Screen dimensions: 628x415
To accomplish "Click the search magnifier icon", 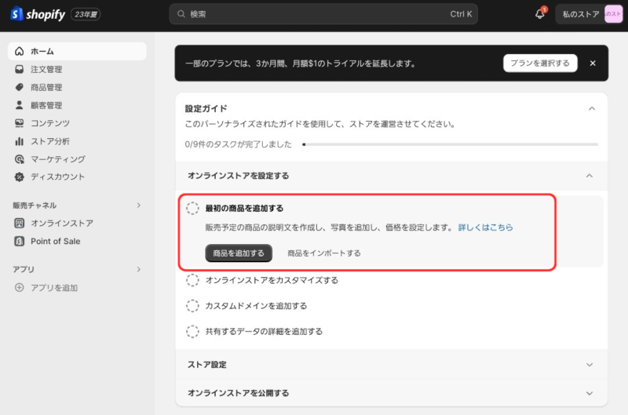I will 181,14.
